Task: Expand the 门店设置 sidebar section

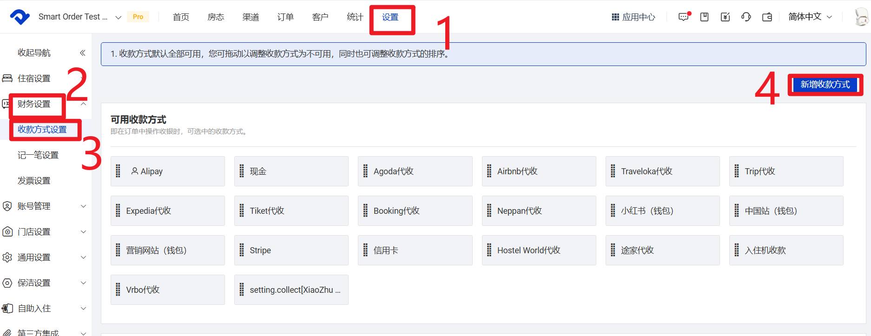Action: click(x=83, y=231)
